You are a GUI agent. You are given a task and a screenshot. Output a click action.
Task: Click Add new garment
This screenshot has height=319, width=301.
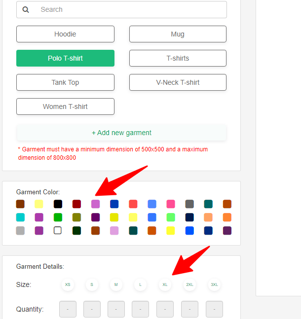[x=121, y=133]
